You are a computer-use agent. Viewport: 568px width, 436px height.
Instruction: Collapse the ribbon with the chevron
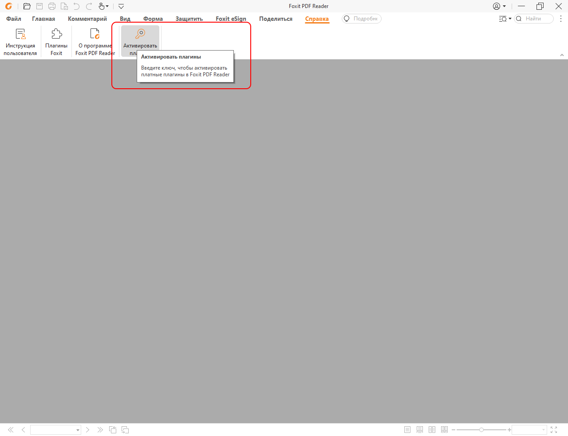click(x=562, y=55)
